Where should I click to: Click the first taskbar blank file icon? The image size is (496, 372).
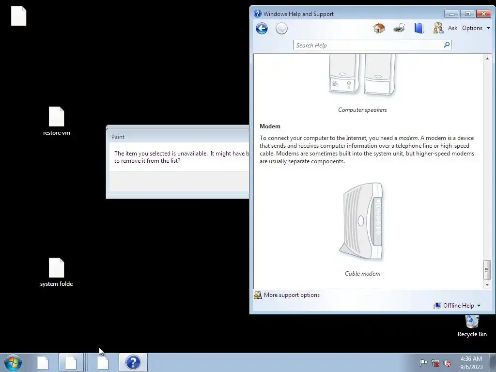tap(43, 363)
